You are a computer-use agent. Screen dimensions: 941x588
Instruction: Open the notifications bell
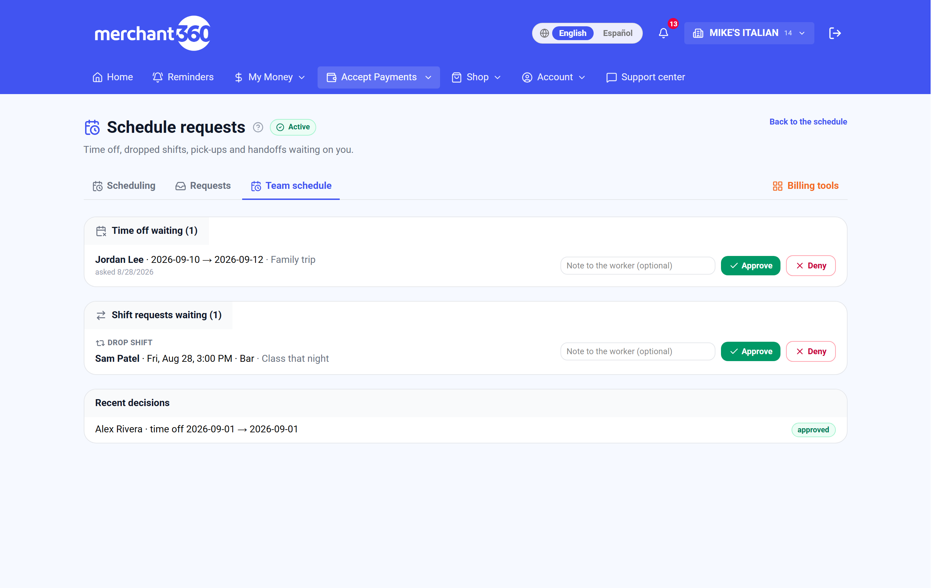(663, 34)
